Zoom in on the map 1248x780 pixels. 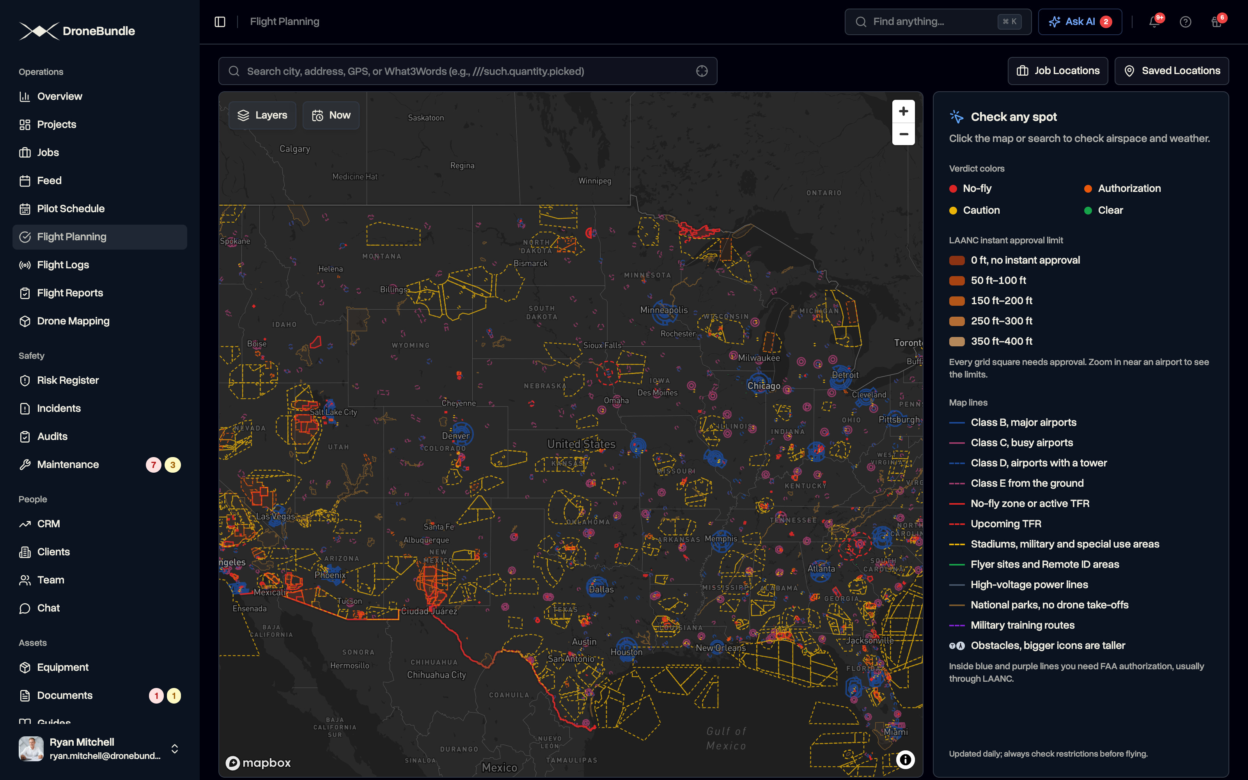pos(904,112)
